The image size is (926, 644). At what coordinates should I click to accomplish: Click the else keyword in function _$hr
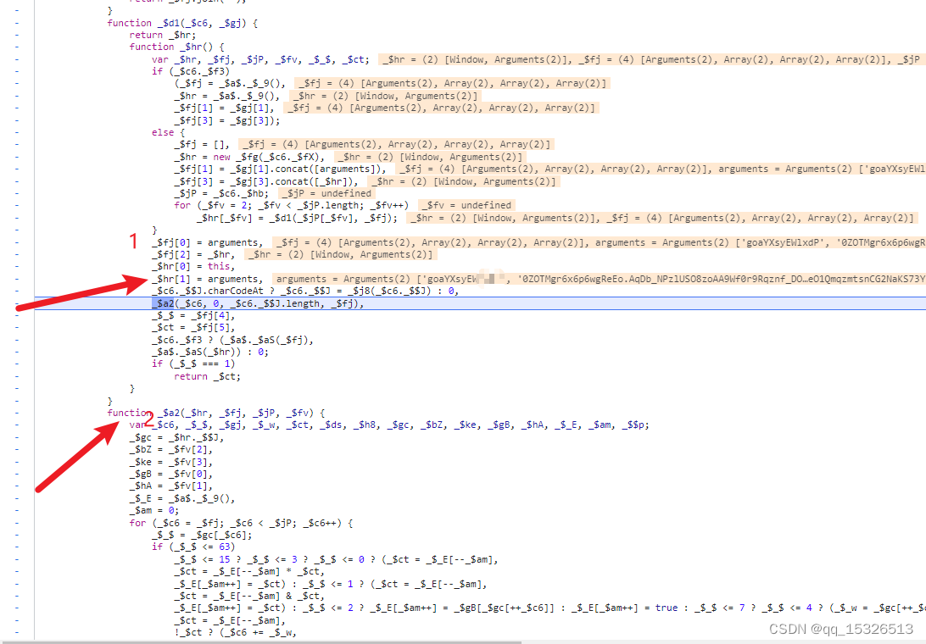(x=163, y=132)
